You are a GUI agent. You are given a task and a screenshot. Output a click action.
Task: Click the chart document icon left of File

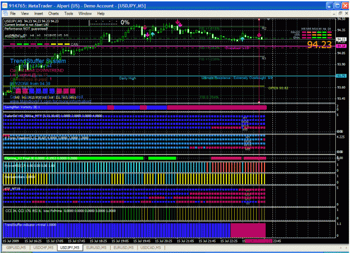5,13
